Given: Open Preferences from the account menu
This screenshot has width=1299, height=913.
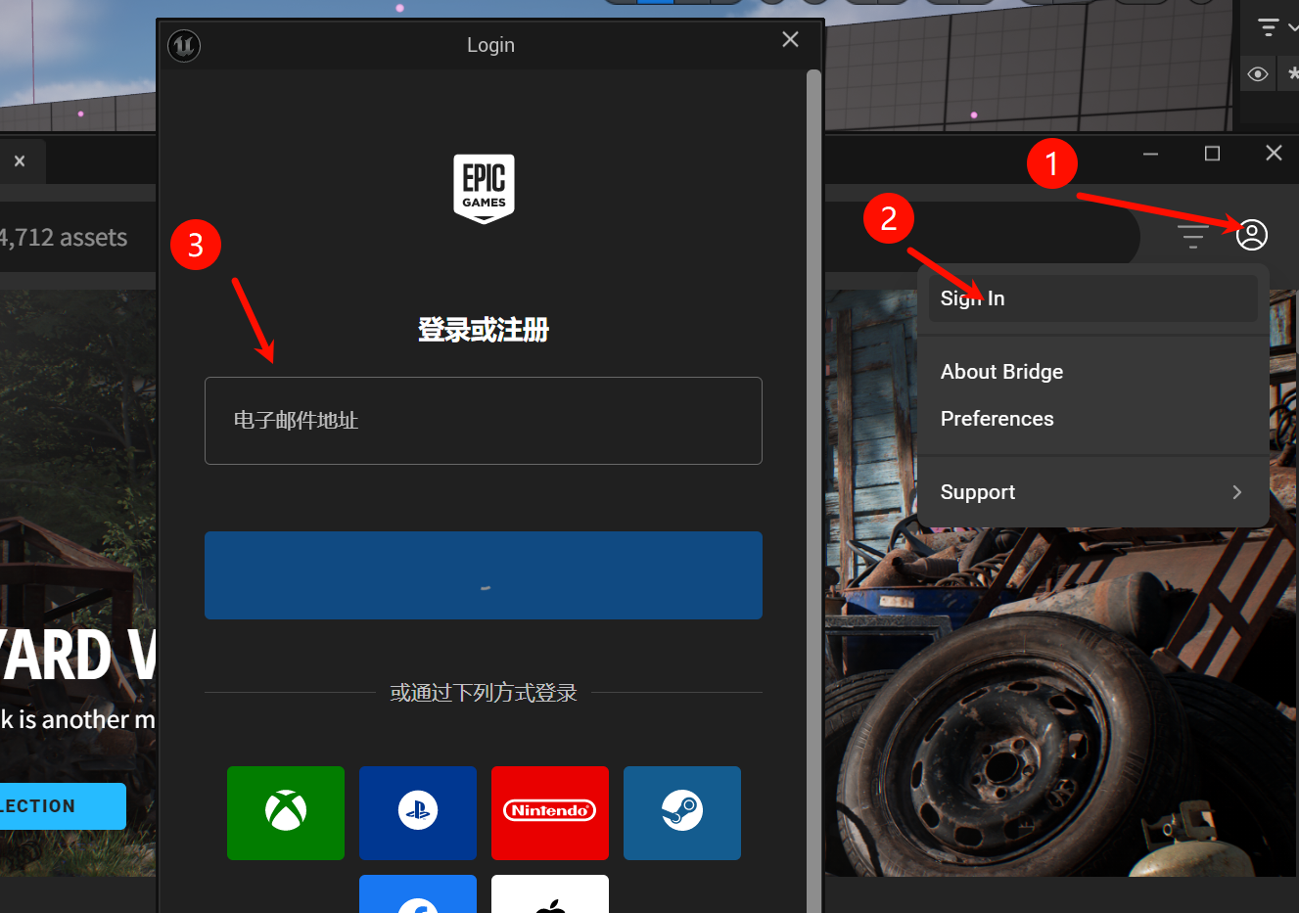Looking at the screenshot, I should point(997,419).
